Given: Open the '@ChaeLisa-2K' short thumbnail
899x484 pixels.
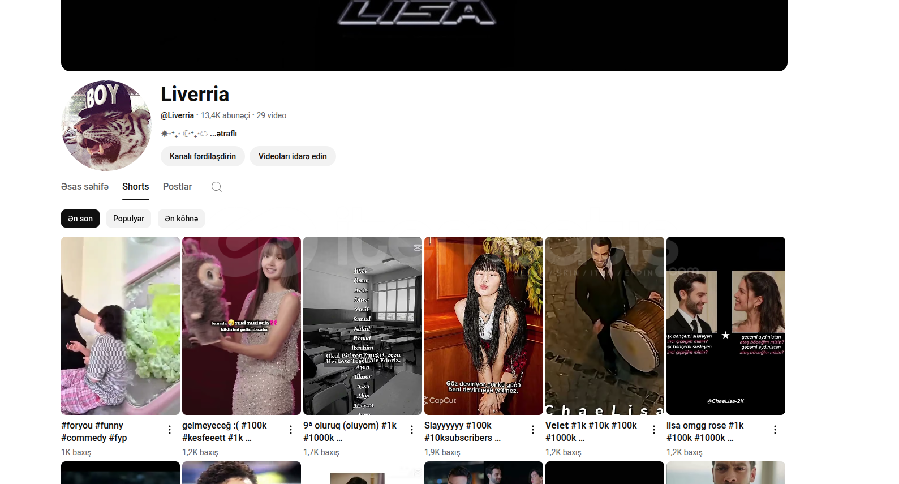Looking at the screenshot, I should click(x=726, y=325).
